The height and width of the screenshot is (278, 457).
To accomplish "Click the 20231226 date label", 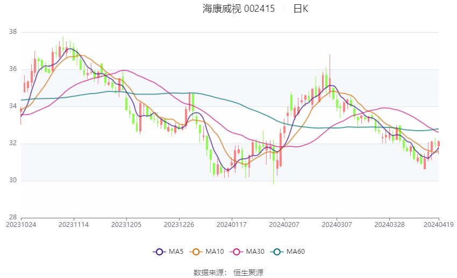I will [179, 224].
